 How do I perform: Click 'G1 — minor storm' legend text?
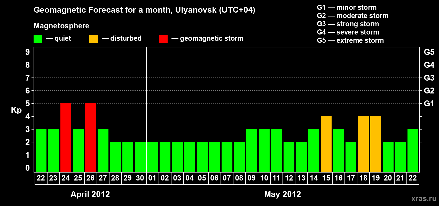point(347,7)
